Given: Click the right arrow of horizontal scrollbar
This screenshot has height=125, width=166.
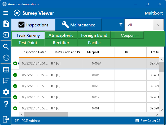Looking at the screenshot, I should point(157,114).
